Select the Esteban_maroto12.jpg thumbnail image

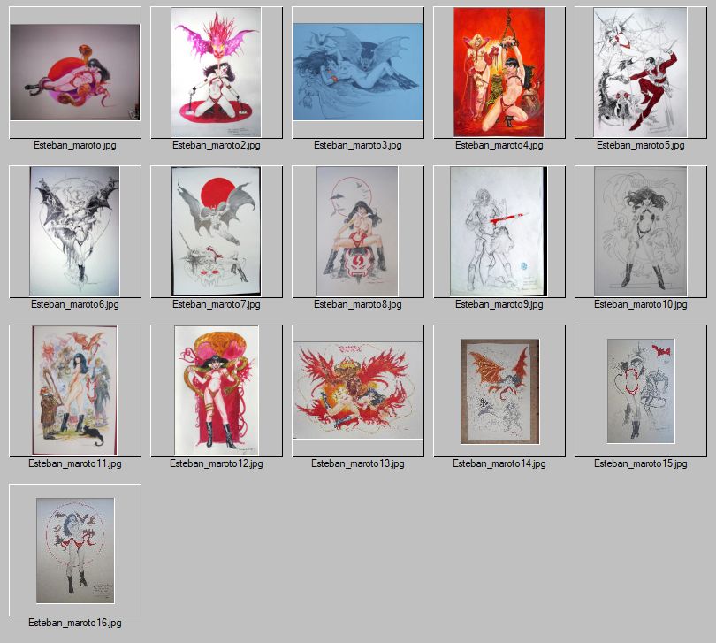pos(217,390)
